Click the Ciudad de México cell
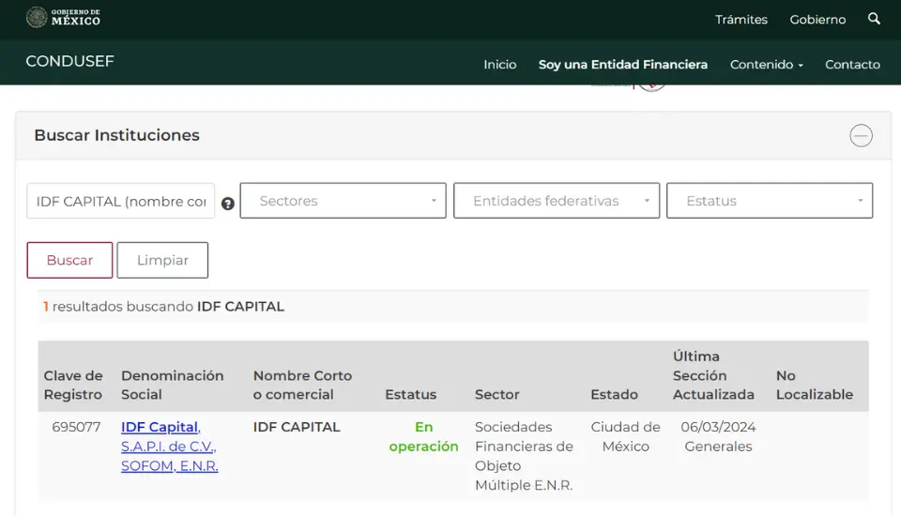The image size is (901, 516). point(625,436)
